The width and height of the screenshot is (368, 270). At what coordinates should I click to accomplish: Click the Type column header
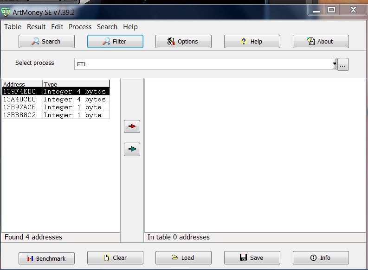click(x=76, y=84)
